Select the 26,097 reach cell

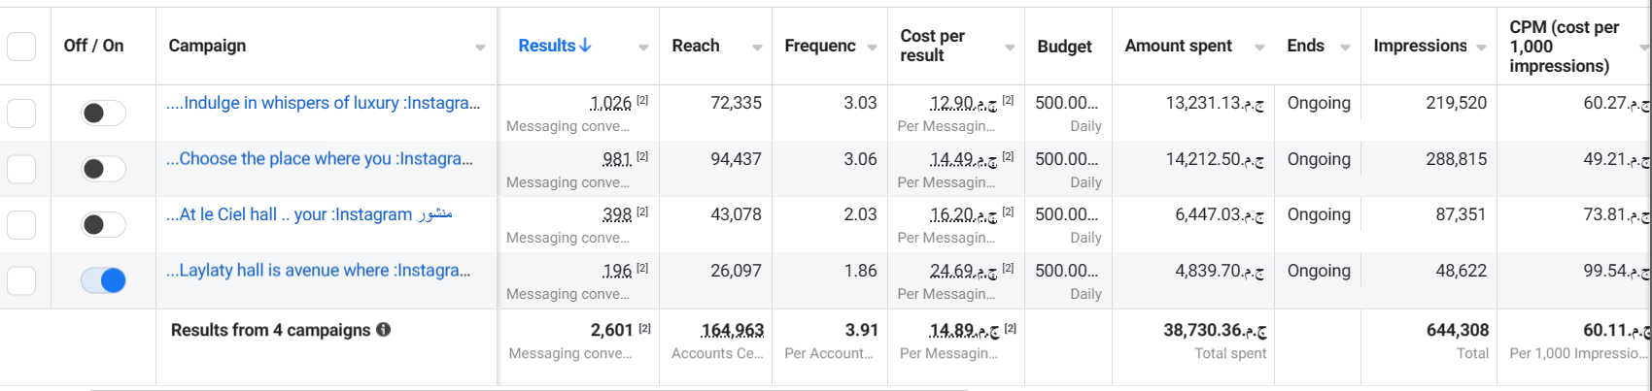tap(736, 271)
